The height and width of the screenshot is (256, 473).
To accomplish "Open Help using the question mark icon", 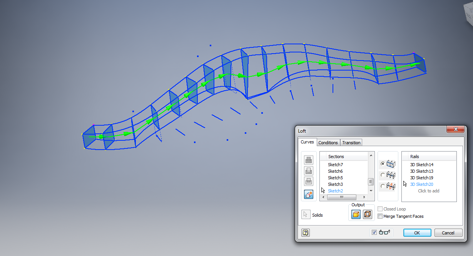I will click(x=305, y=232).
